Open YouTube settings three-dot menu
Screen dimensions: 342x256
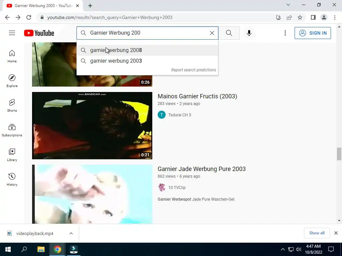pyautogui.click(x=285, y=33)
